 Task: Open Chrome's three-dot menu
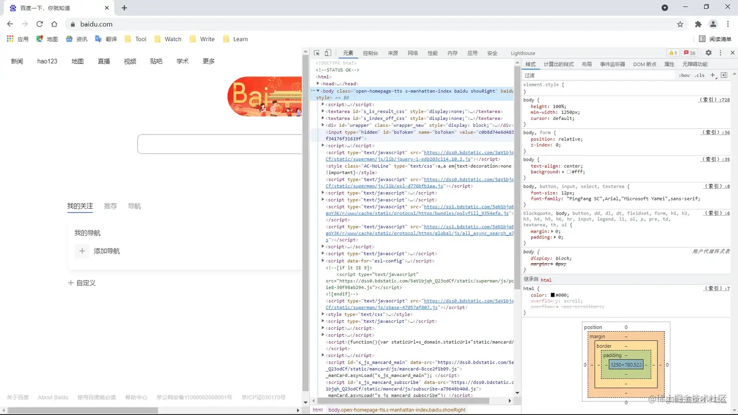(x=728, y=24)
